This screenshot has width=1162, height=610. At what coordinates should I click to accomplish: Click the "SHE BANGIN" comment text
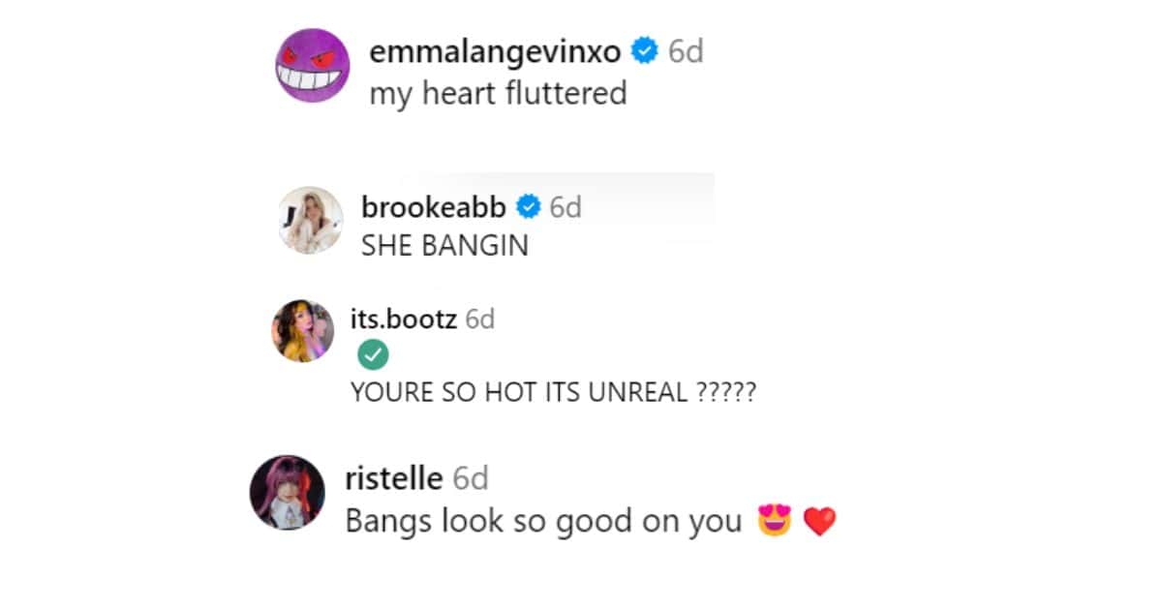[x=444, y=246]
